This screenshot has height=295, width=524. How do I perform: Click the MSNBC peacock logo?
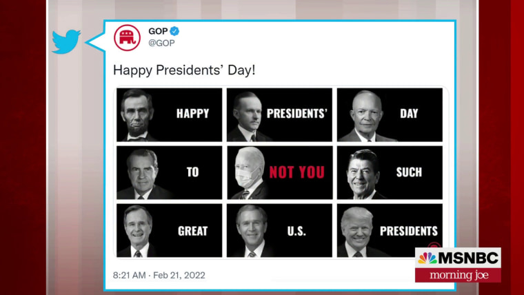point(427,258)
